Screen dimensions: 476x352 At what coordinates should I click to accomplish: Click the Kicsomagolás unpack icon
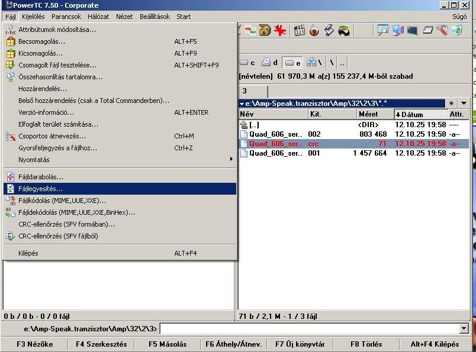[11, 53]
